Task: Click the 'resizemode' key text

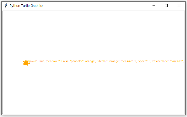Action: [x=160, y=61]
